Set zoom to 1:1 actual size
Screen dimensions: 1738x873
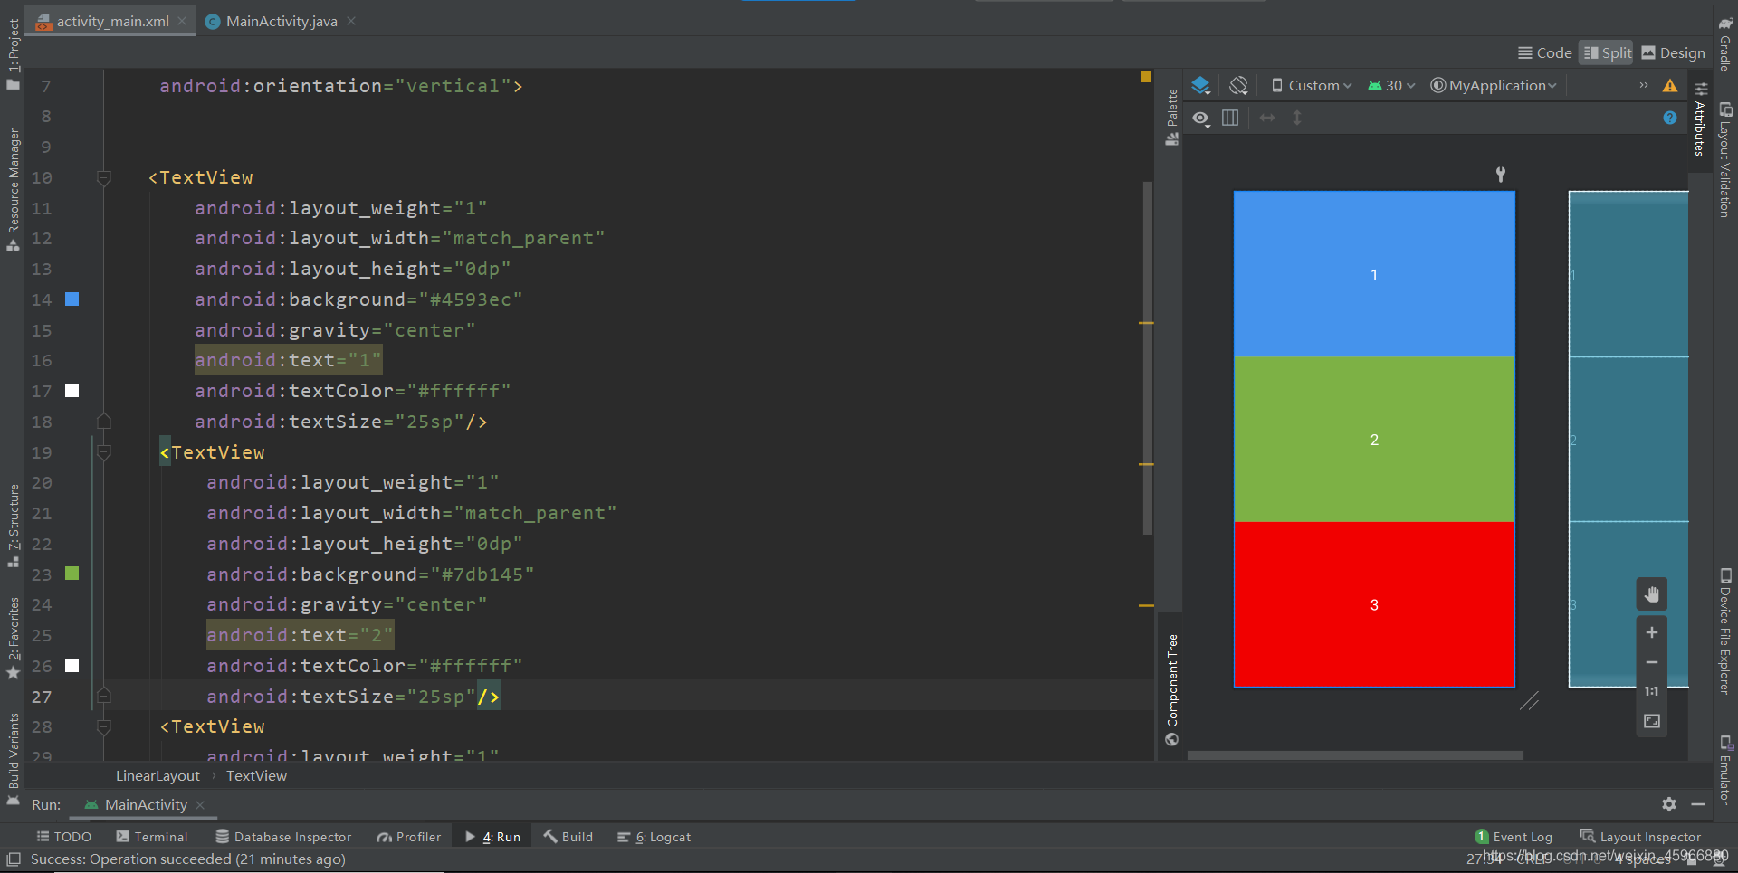coord(1652,691)
